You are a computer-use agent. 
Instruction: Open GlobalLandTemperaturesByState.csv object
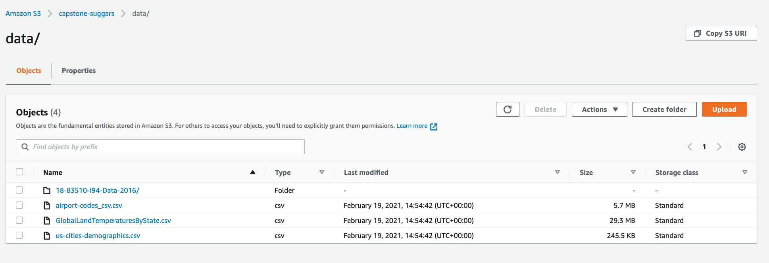click(x=113, y=221)
